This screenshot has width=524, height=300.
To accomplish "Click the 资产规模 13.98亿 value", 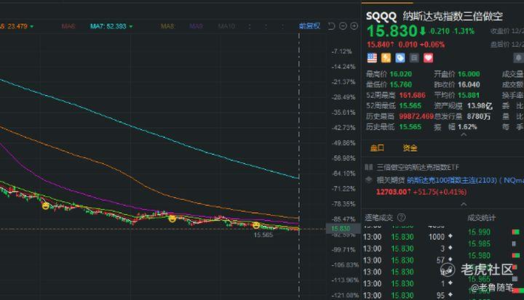I will click(480, 106).
